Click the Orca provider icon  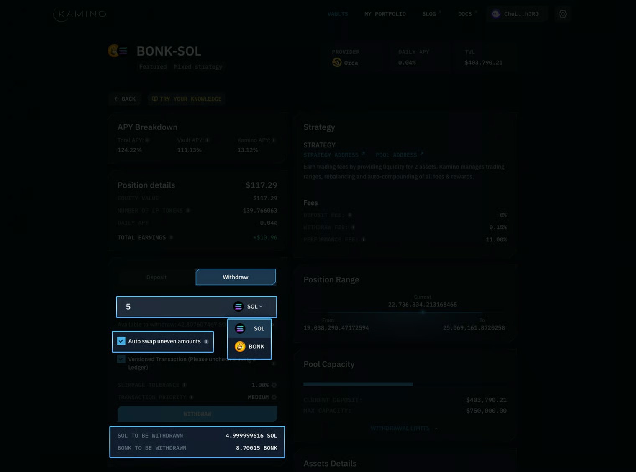[x=336, y=63]
